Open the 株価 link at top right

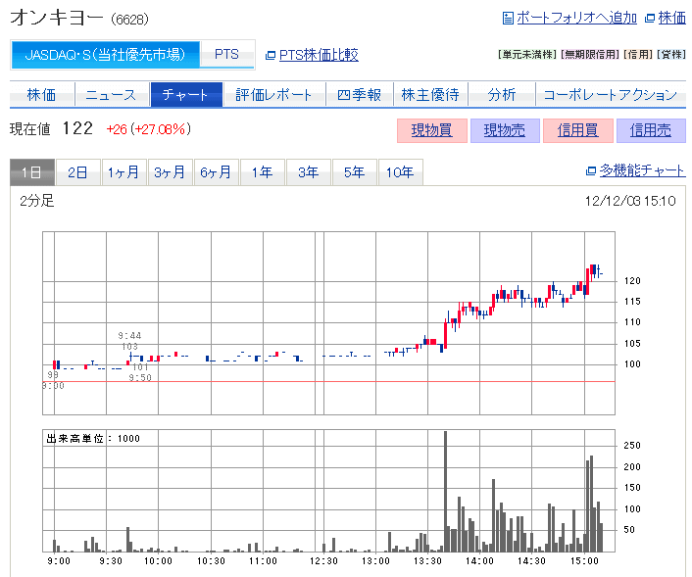pyautogui.click(x=671, y=18)
